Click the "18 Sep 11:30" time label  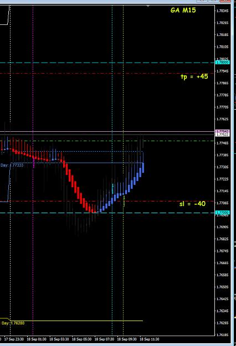pyautogui.click(x=149, y=339)
